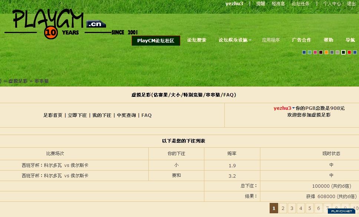Open 短消息 messages at top
The image size is (359, 217).
pyautogui.click(x=278, y=4)
